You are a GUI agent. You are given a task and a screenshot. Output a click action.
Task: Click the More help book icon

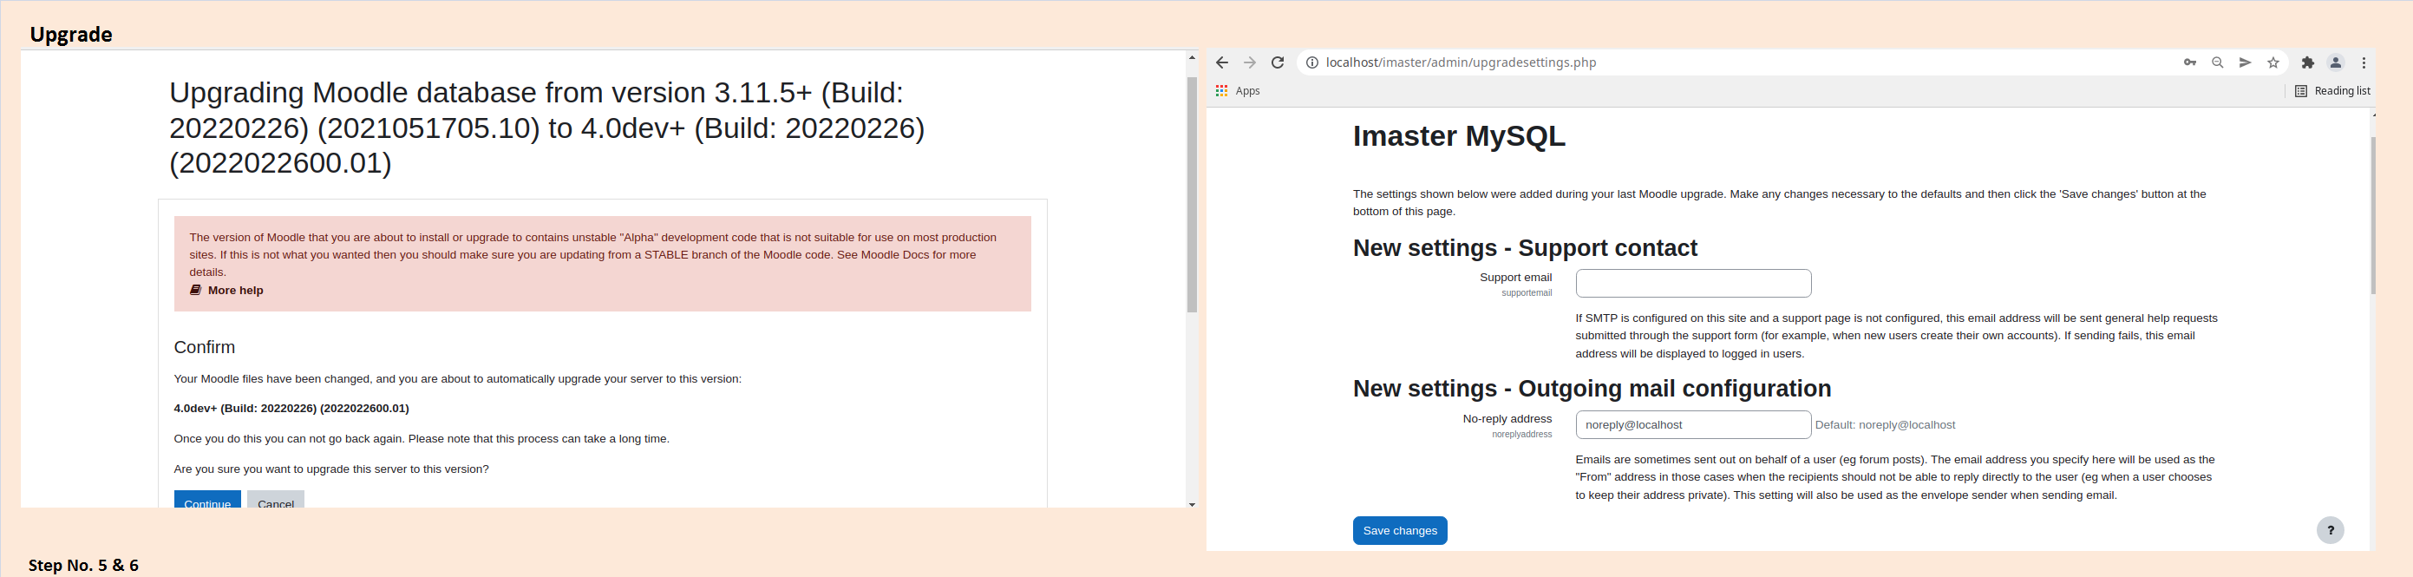[x=196, y=291]
